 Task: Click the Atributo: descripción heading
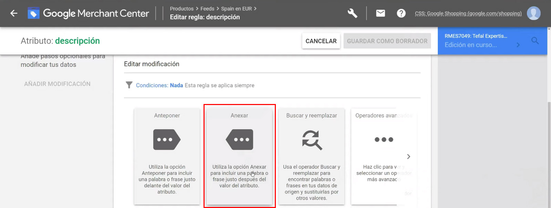(x=60, y=41)
